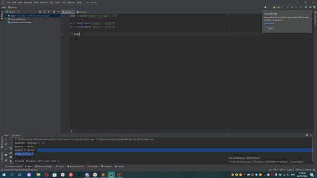Click the print icon in Run panel
The height and width of the screenshot is (178, 317).
tap(11, 157)
